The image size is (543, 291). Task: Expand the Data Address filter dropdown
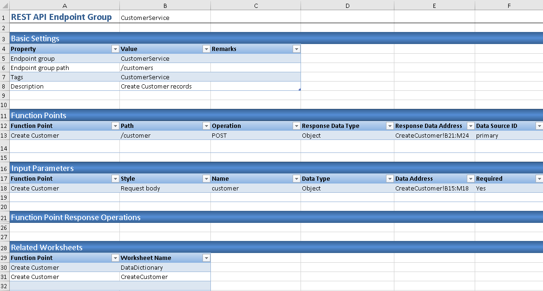point(471,179)
